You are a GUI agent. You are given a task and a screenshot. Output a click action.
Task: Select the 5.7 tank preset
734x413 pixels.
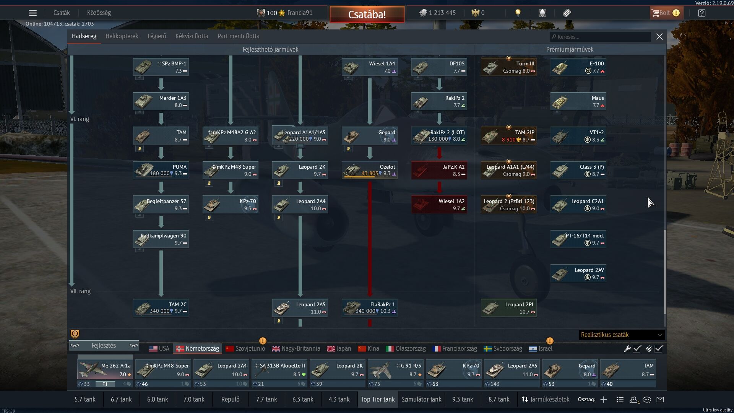[85, 400]
